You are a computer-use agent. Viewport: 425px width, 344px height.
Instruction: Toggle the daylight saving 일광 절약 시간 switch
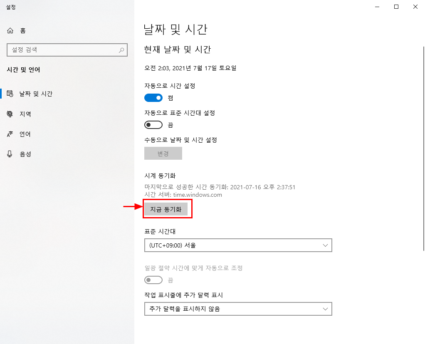[x=153, y=280]
